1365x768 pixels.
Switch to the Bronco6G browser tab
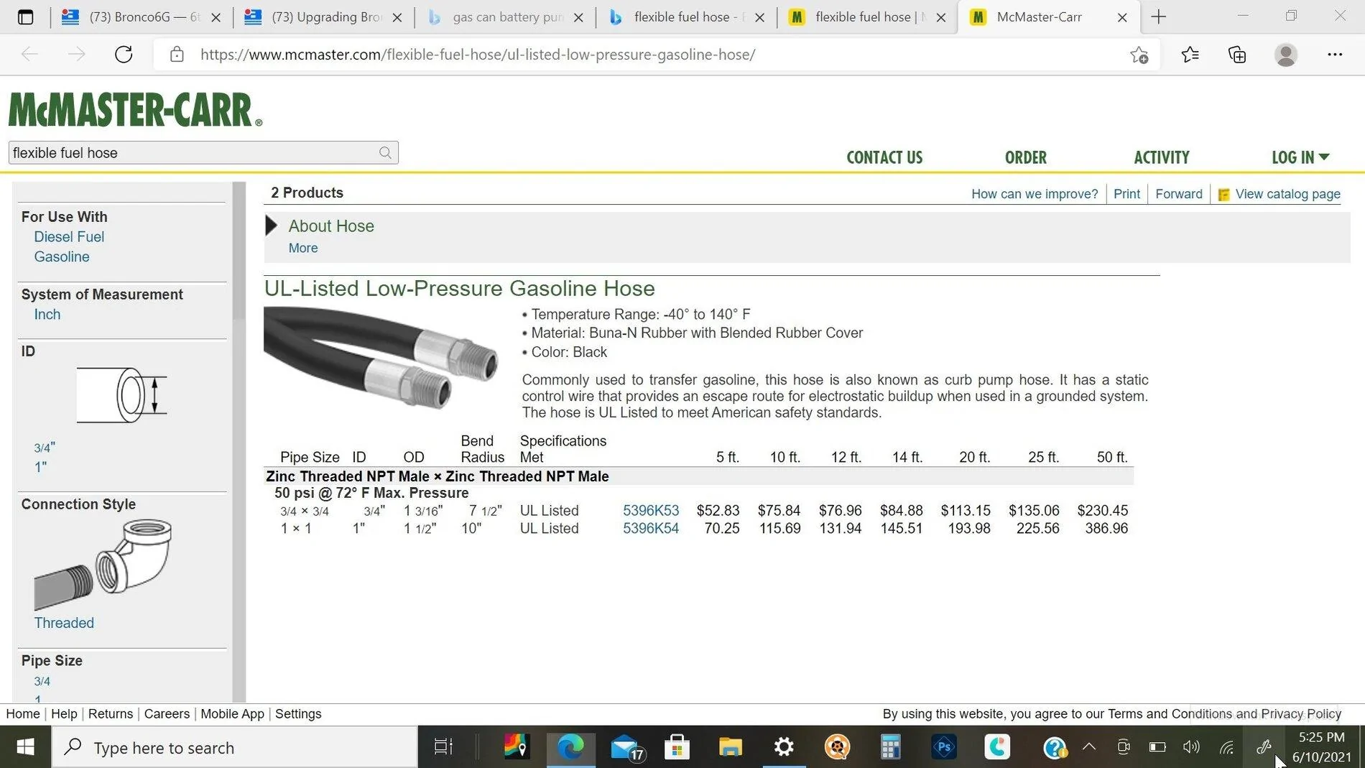click(142, 17)
